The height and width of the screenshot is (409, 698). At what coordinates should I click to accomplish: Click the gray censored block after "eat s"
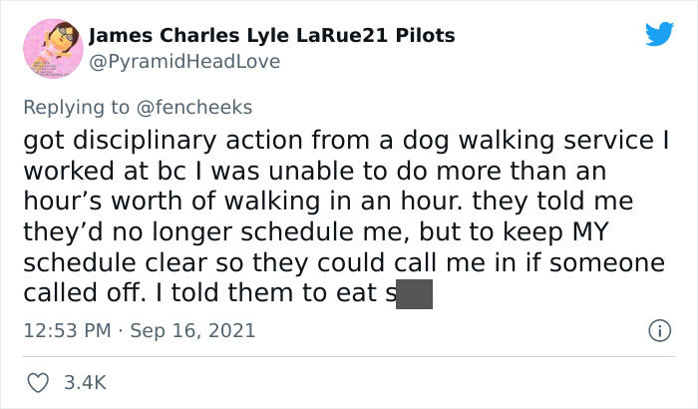[x=414, y=294]
